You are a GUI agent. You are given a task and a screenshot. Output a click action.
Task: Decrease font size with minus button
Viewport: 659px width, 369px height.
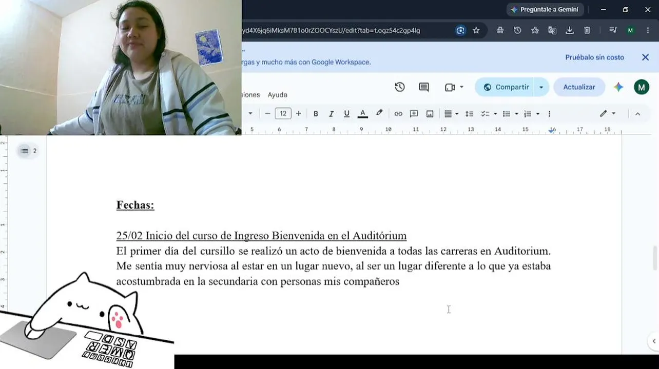[x=267, y=114]
